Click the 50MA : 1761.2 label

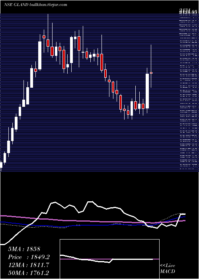point(29,273)
